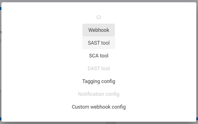Choose SAST tool from the list

tap(99, 43)
